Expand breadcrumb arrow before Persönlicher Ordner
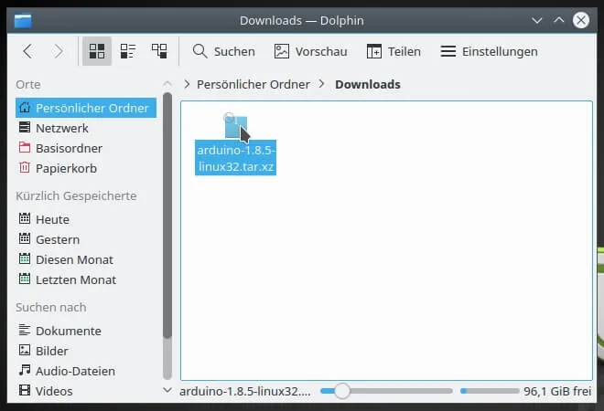The width and height of the screenshot is (604, 411). (x=188, y=84)
